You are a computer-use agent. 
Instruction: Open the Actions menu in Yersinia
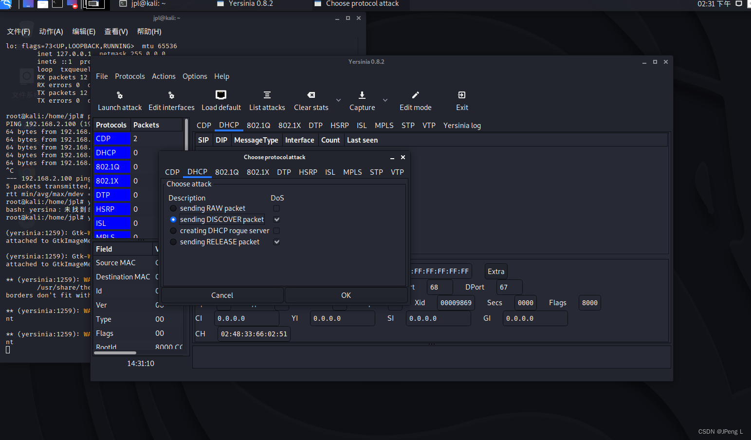point(164,76)
